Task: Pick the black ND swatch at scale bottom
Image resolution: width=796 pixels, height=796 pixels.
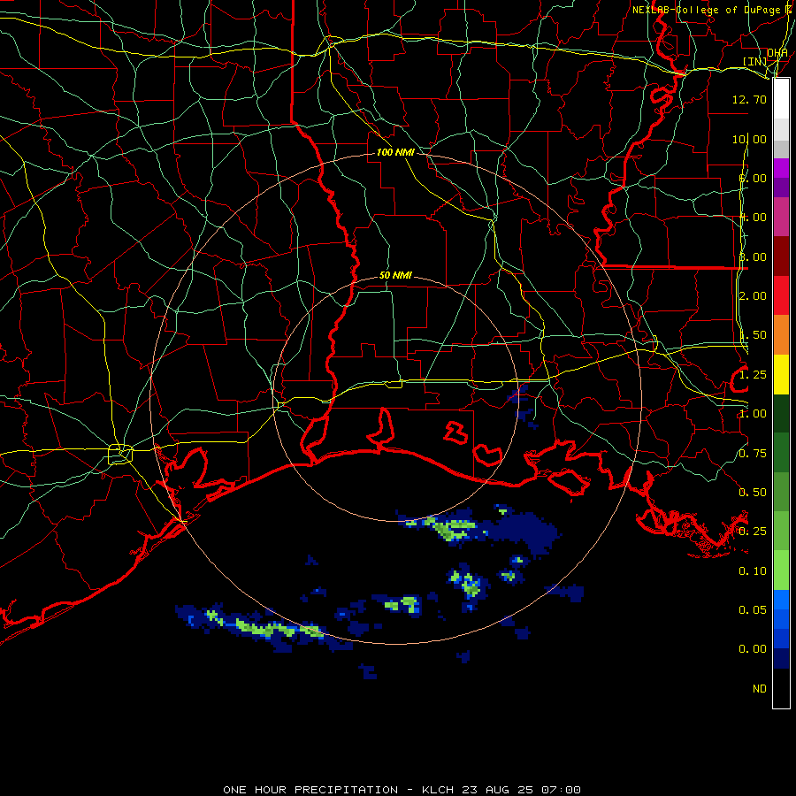Action: (781, 688)
